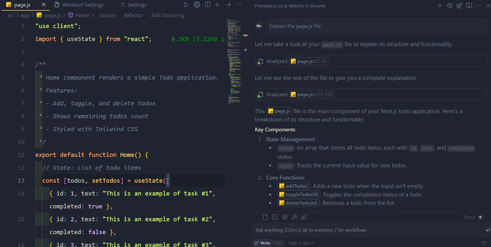Image resolution: width=491 pixels, height=247 pixels.
Task: Open the app folder breadcrumb
Action: click(25, 15)
